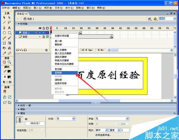Click the Show All Layers as Outlines icon
The height and width of the screenshot is (140, 179).
pos(47,28)
